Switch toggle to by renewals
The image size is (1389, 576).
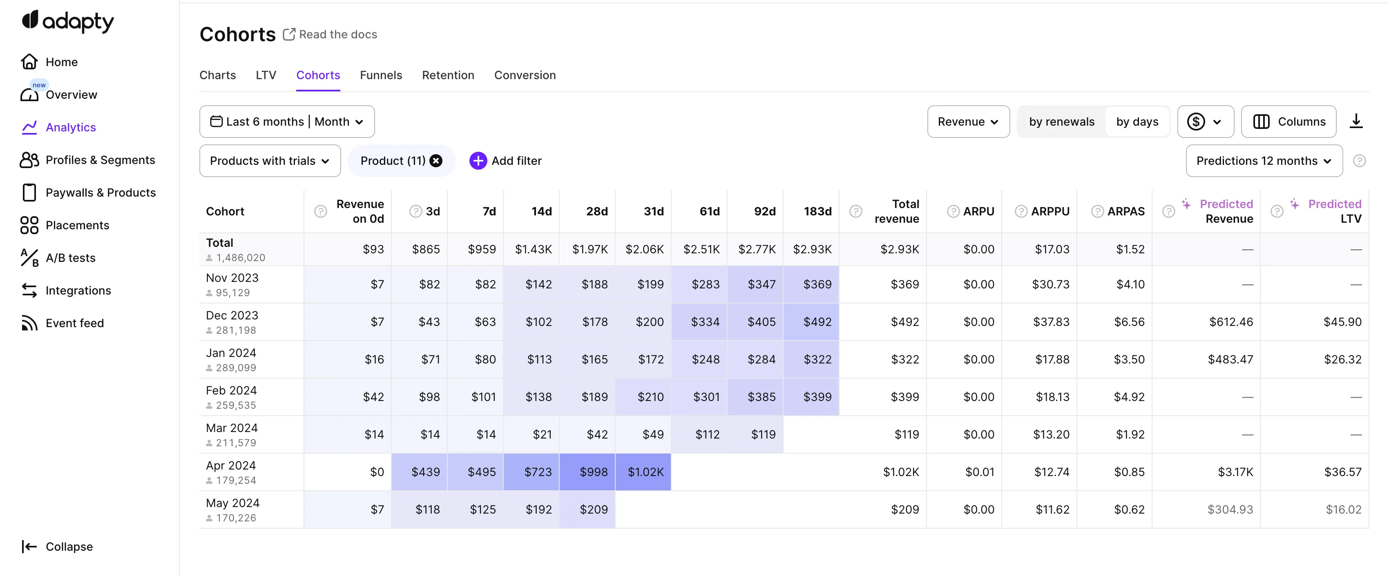(1061, 122)
